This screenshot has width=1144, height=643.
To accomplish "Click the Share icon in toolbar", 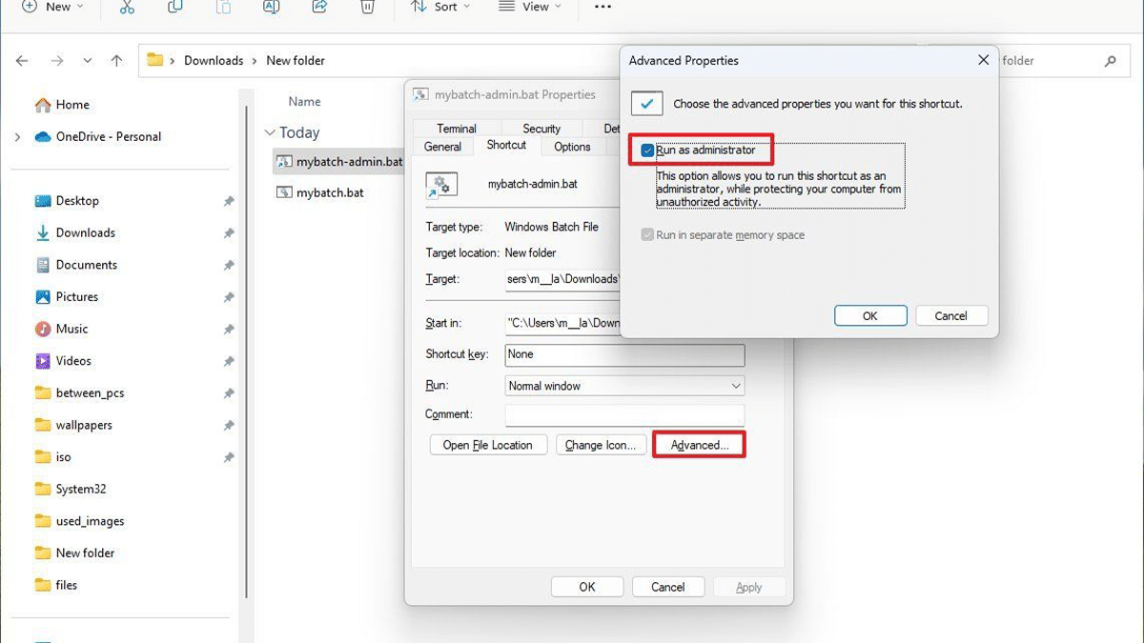I will [x=319, y=7].
